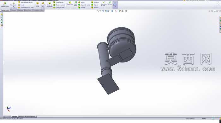
Task: Open Estudio de movimiento 1 tab
Action: tap(27, 116)
